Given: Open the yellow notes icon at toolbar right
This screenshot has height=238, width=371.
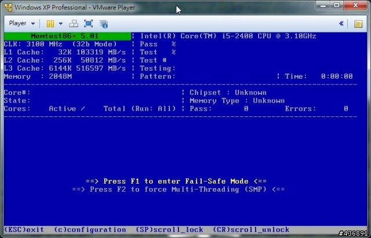Looking at the screenshot, I should [x=358, y=24].
